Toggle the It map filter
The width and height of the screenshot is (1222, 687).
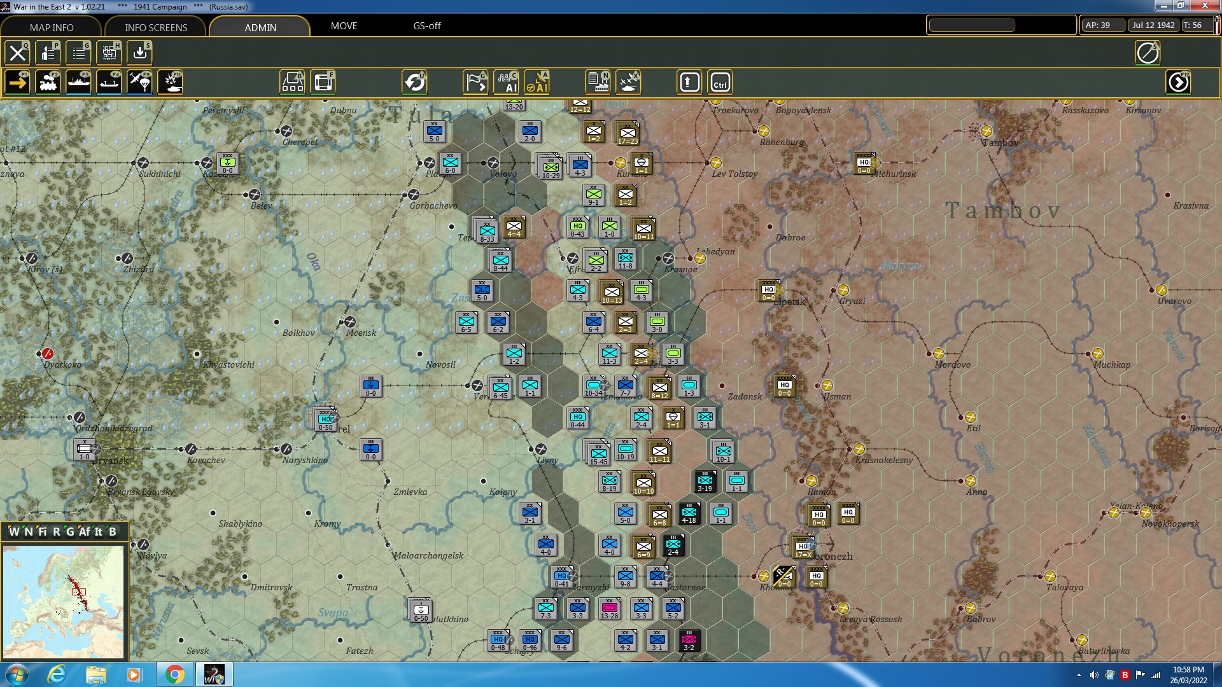click(x=99, y=532)
